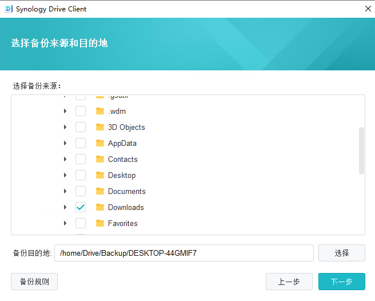
Task: Expand the Desktop folder node
Action: tap(65, 175)
